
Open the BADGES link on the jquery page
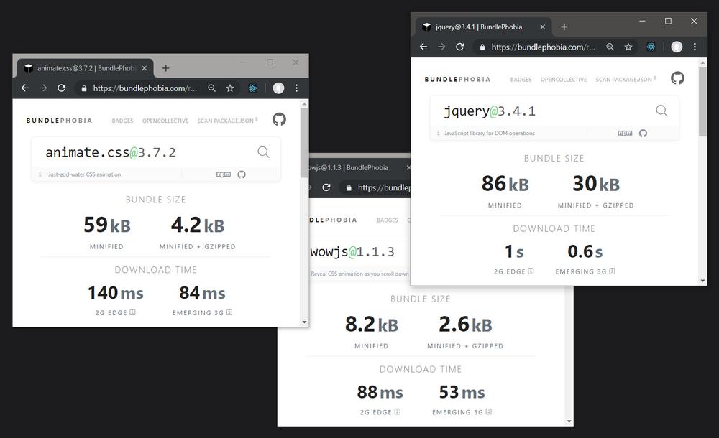coord(521,80)
